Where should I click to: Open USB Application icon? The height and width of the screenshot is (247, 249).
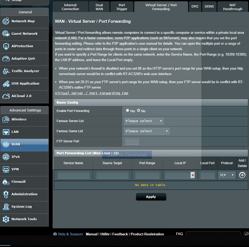(x=6, y=84)
